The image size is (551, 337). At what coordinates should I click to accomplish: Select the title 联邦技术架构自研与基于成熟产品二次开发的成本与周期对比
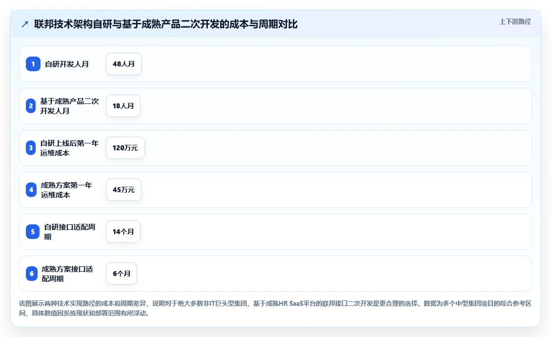(166, 24)
